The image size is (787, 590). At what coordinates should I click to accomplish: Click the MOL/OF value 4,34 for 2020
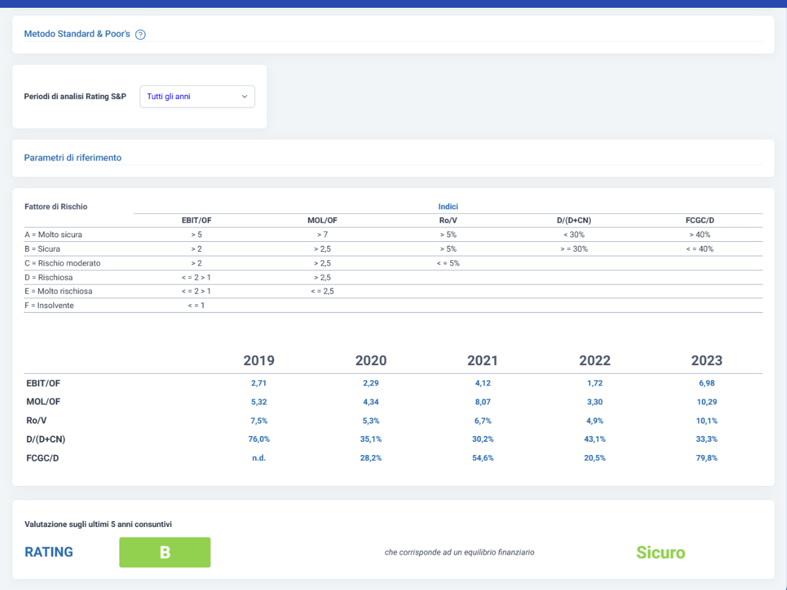[x=371, y=402]
